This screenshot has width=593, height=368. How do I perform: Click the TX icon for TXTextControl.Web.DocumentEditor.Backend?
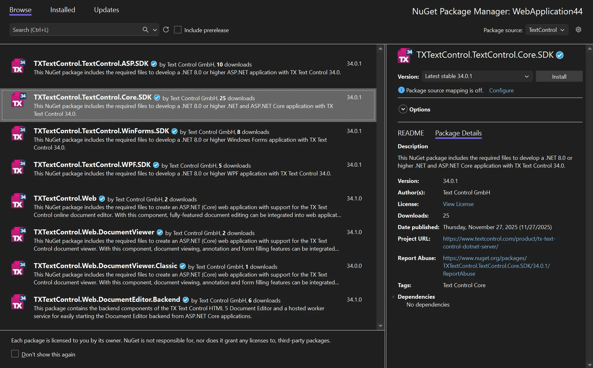click(18, 302)
